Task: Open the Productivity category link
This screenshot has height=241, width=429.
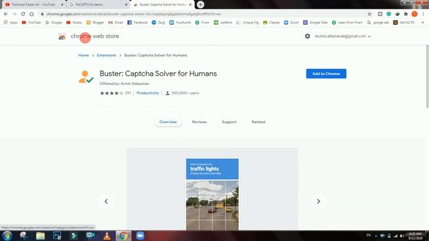Action: pyautogui.click(x=147, y=93)
